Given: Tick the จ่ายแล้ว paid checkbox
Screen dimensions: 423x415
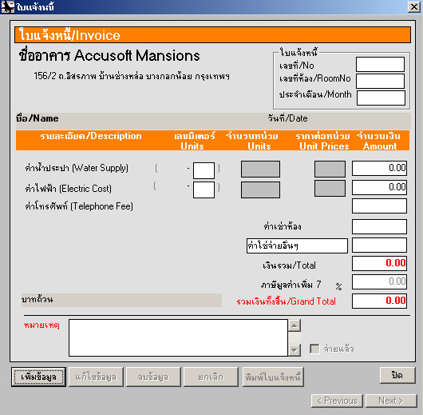Looking at the screenshot, I should pos(314,349).
